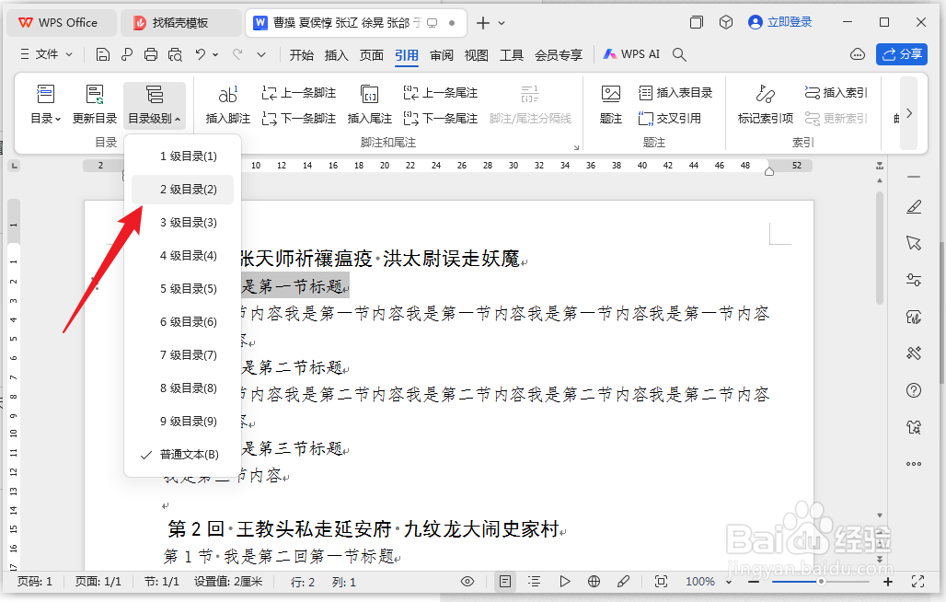Insert a caption (题注)
Screen dimensions: 946x602
pos(610,104)
